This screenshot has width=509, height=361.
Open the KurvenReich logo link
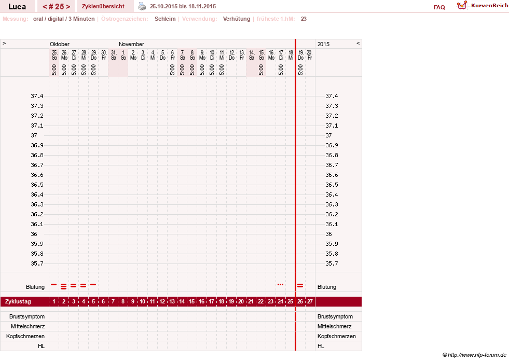(483, 6)
